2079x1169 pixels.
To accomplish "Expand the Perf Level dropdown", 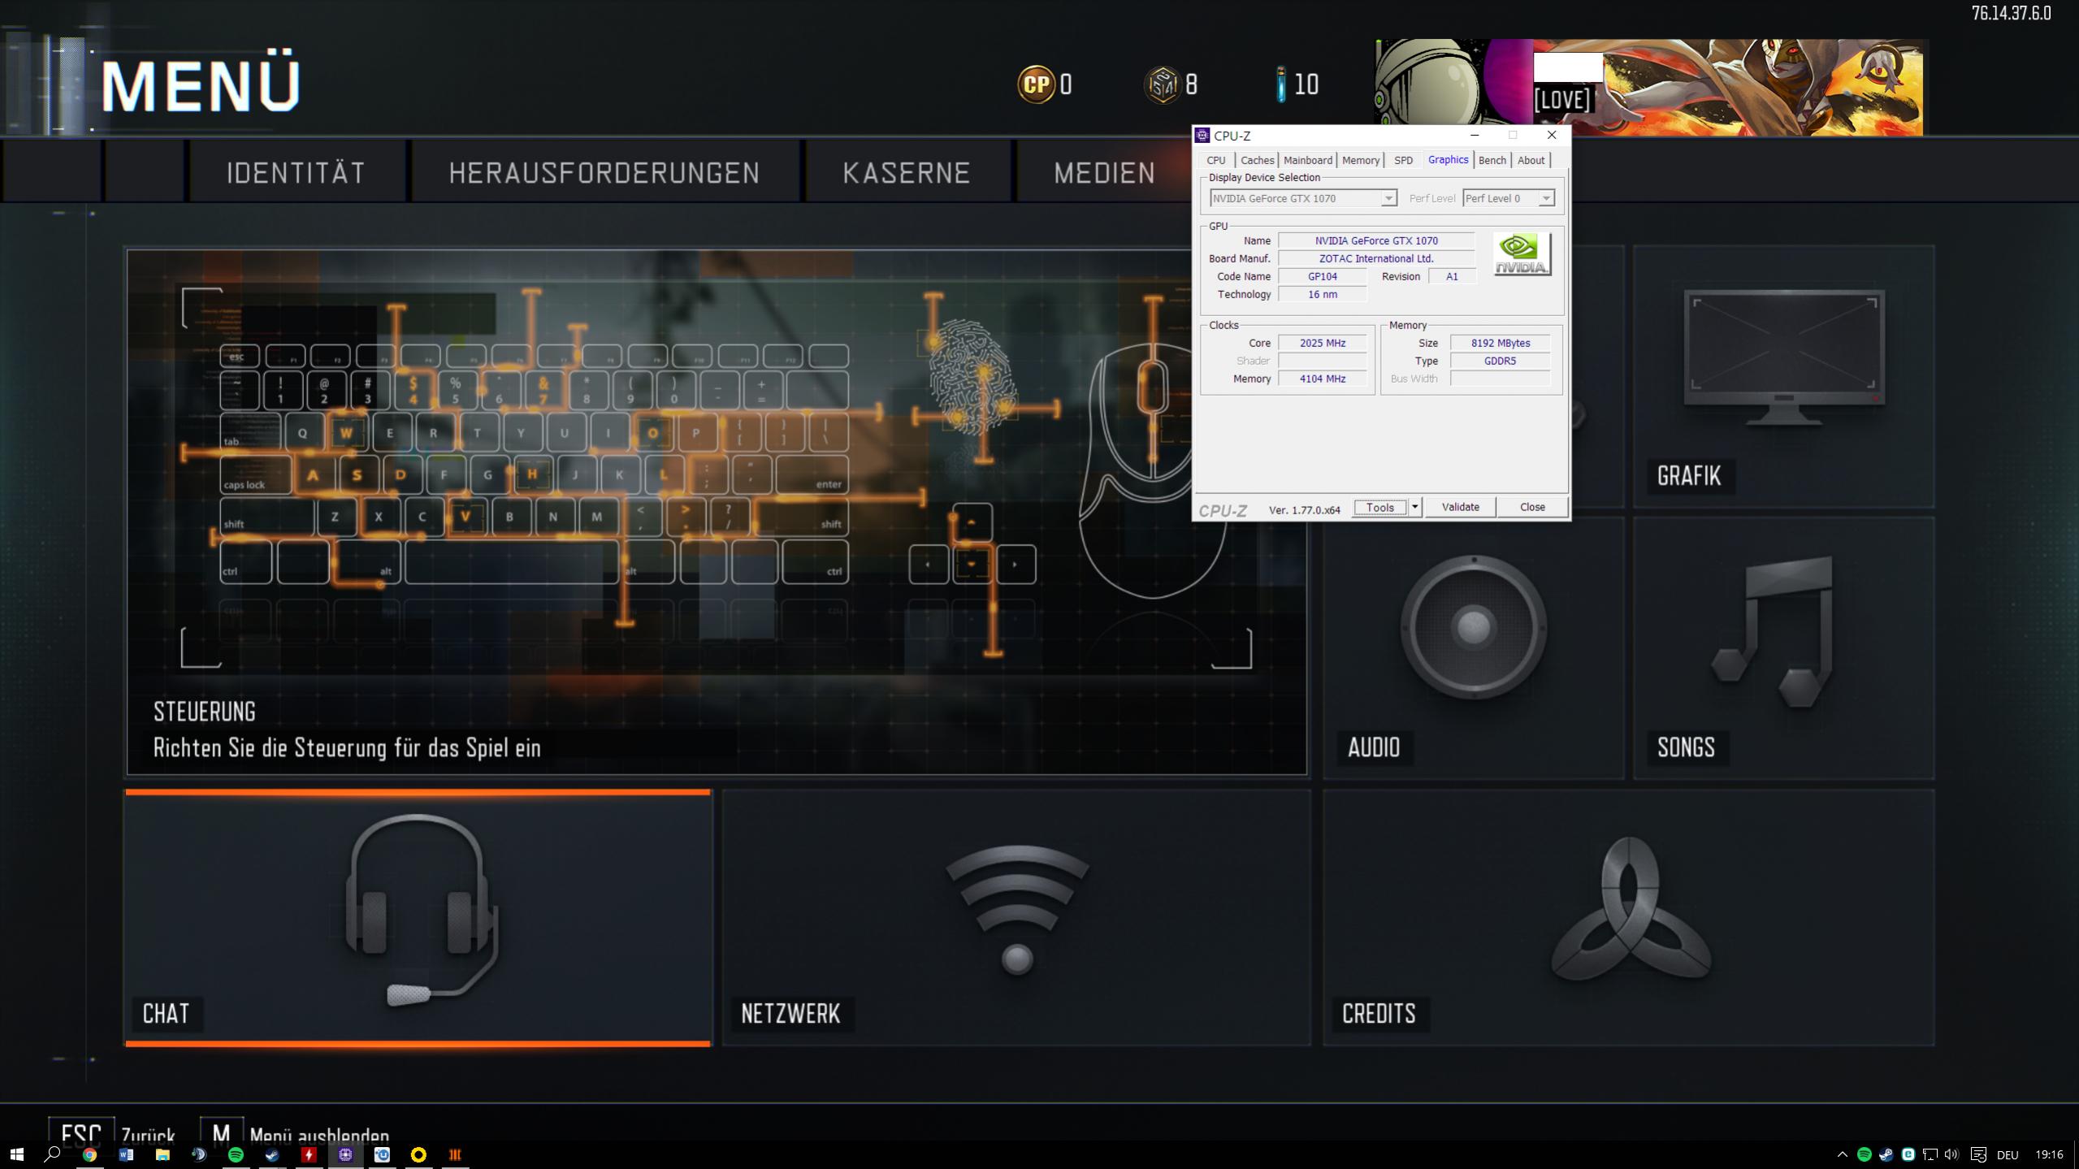I will click(x=1545, y=198).
